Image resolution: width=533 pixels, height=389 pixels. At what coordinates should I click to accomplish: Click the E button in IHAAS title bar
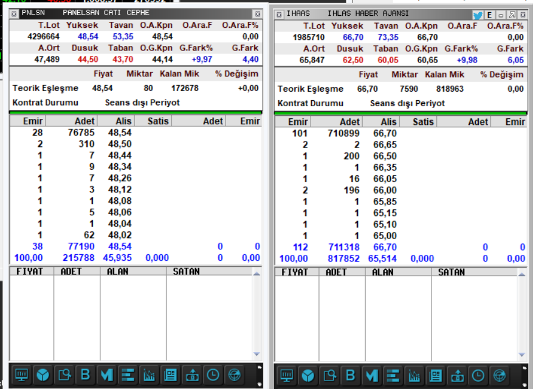pyautogui.click(x=489, y=15)
